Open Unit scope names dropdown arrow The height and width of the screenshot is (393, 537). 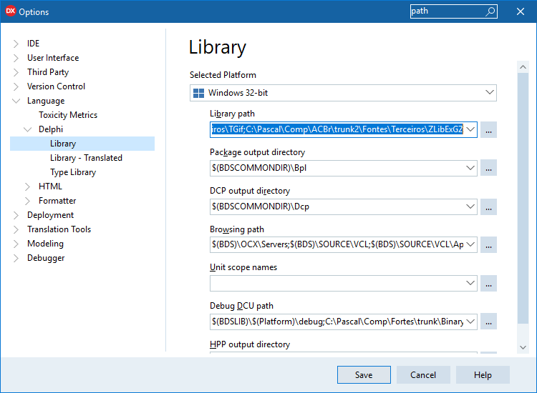click(470, 283)
